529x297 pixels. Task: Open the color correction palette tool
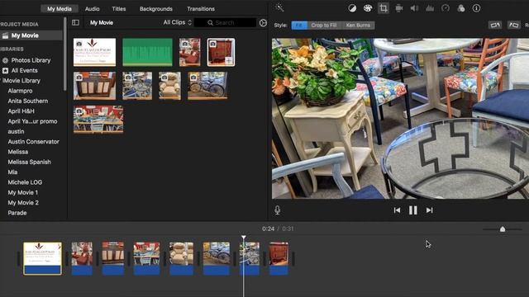click(368, 8)
